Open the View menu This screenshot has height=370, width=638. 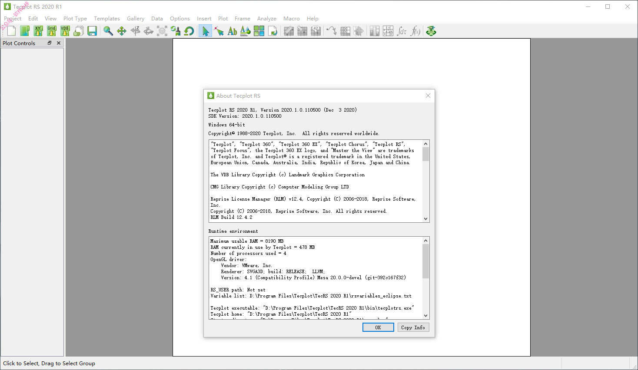coord(50,18)
